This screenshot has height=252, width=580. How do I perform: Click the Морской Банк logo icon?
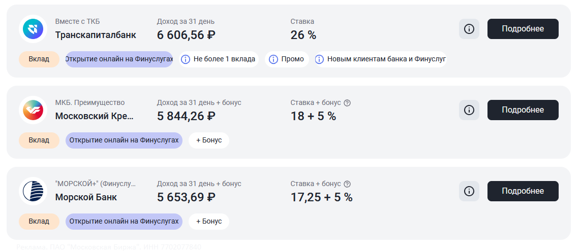click(x=33, y=191)
